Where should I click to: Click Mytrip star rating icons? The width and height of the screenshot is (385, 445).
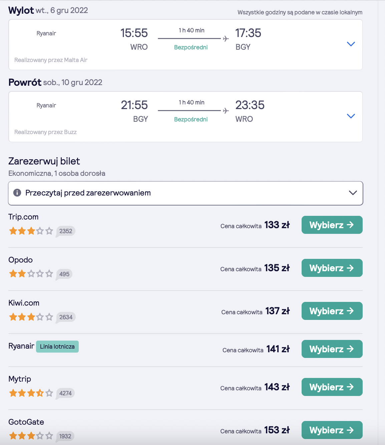[31, 393]
